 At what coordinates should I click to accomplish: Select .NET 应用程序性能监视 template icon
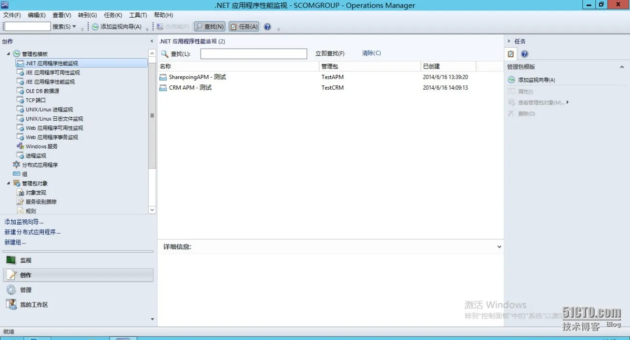(20, 63)
